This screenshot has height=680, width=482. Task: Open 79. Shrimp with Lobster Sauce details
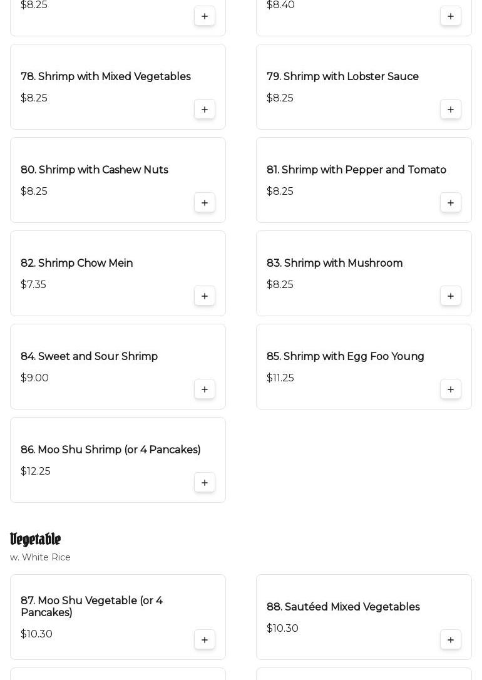pos(342,77)
